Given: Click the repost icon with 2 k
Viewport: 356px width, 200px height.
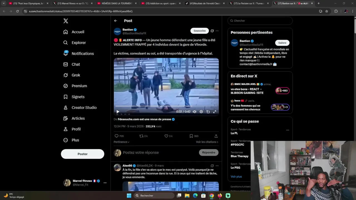Looking at the screenshot, I should click(144, 136).
